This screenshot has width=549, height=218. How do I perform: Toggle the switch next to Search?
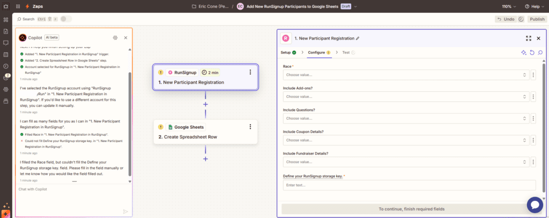(66, 19)
